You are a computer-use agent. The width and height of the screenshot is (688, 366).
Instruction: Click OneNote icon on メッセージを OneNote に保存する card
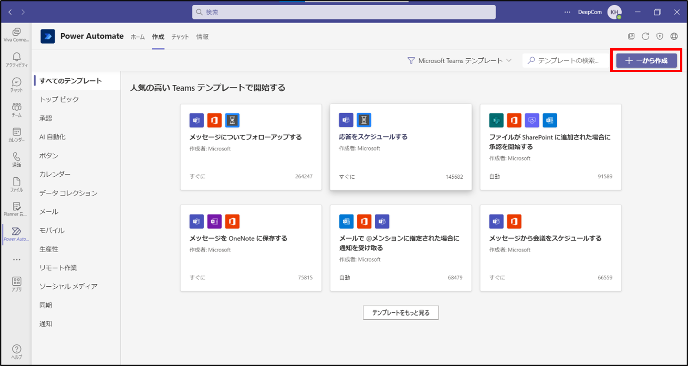click(214, 221)
